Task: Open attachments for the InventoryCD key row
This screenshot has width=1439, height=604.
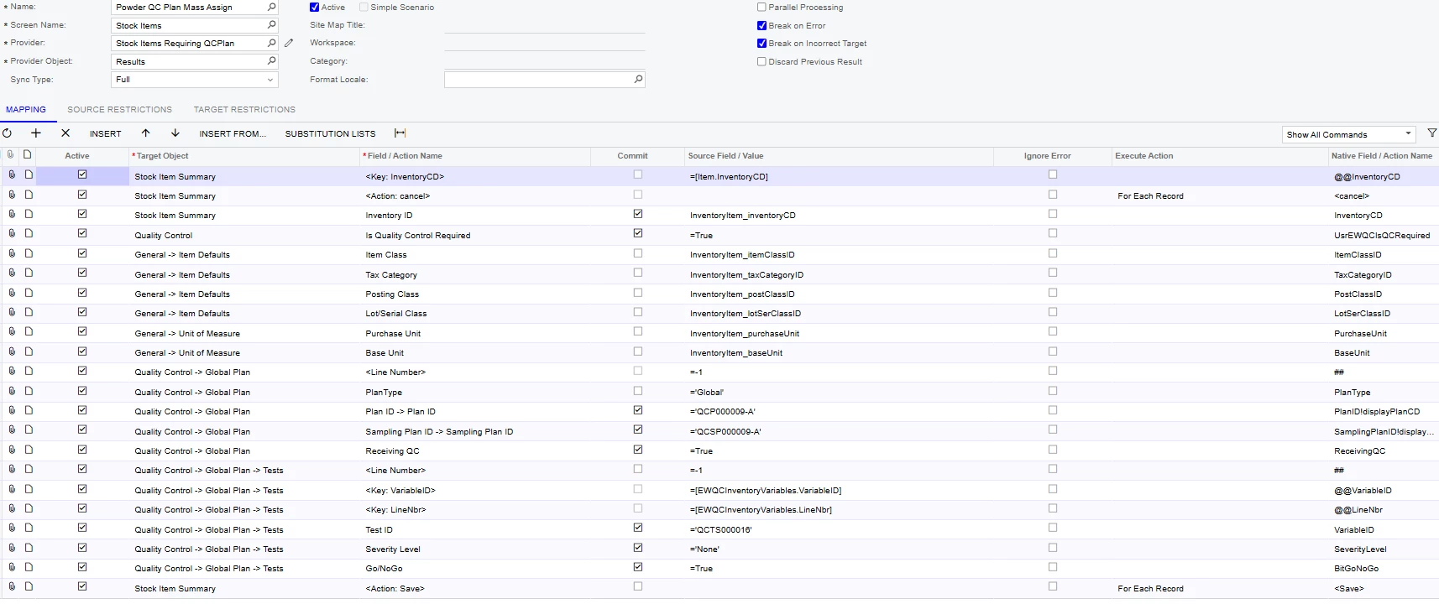Action: point(12,174)
